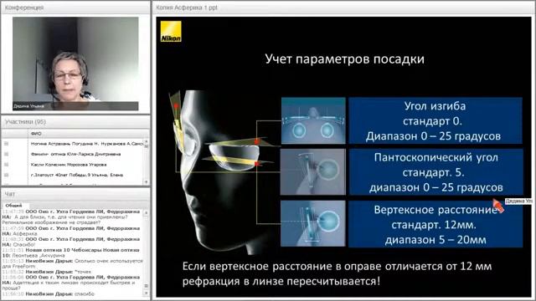The image size is (536, 301).
Task: Click chat scroll up arrow
Action: point(147,212)
